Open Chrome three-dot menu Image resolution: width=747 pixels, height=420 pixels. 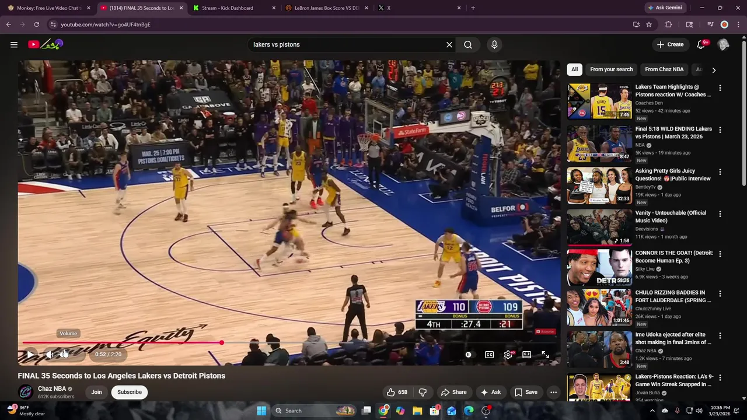point(738,24)
